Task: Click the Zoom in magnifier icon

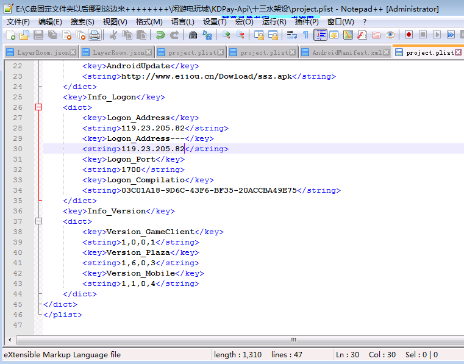Action: [226, 35]
